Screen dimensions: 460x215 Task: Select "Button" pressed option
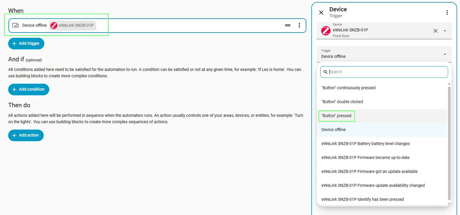pos(382,116)
